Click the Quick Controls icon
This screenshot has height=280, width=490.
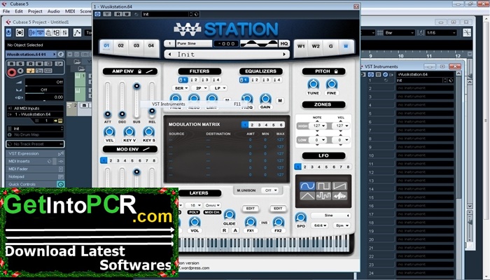61,184
